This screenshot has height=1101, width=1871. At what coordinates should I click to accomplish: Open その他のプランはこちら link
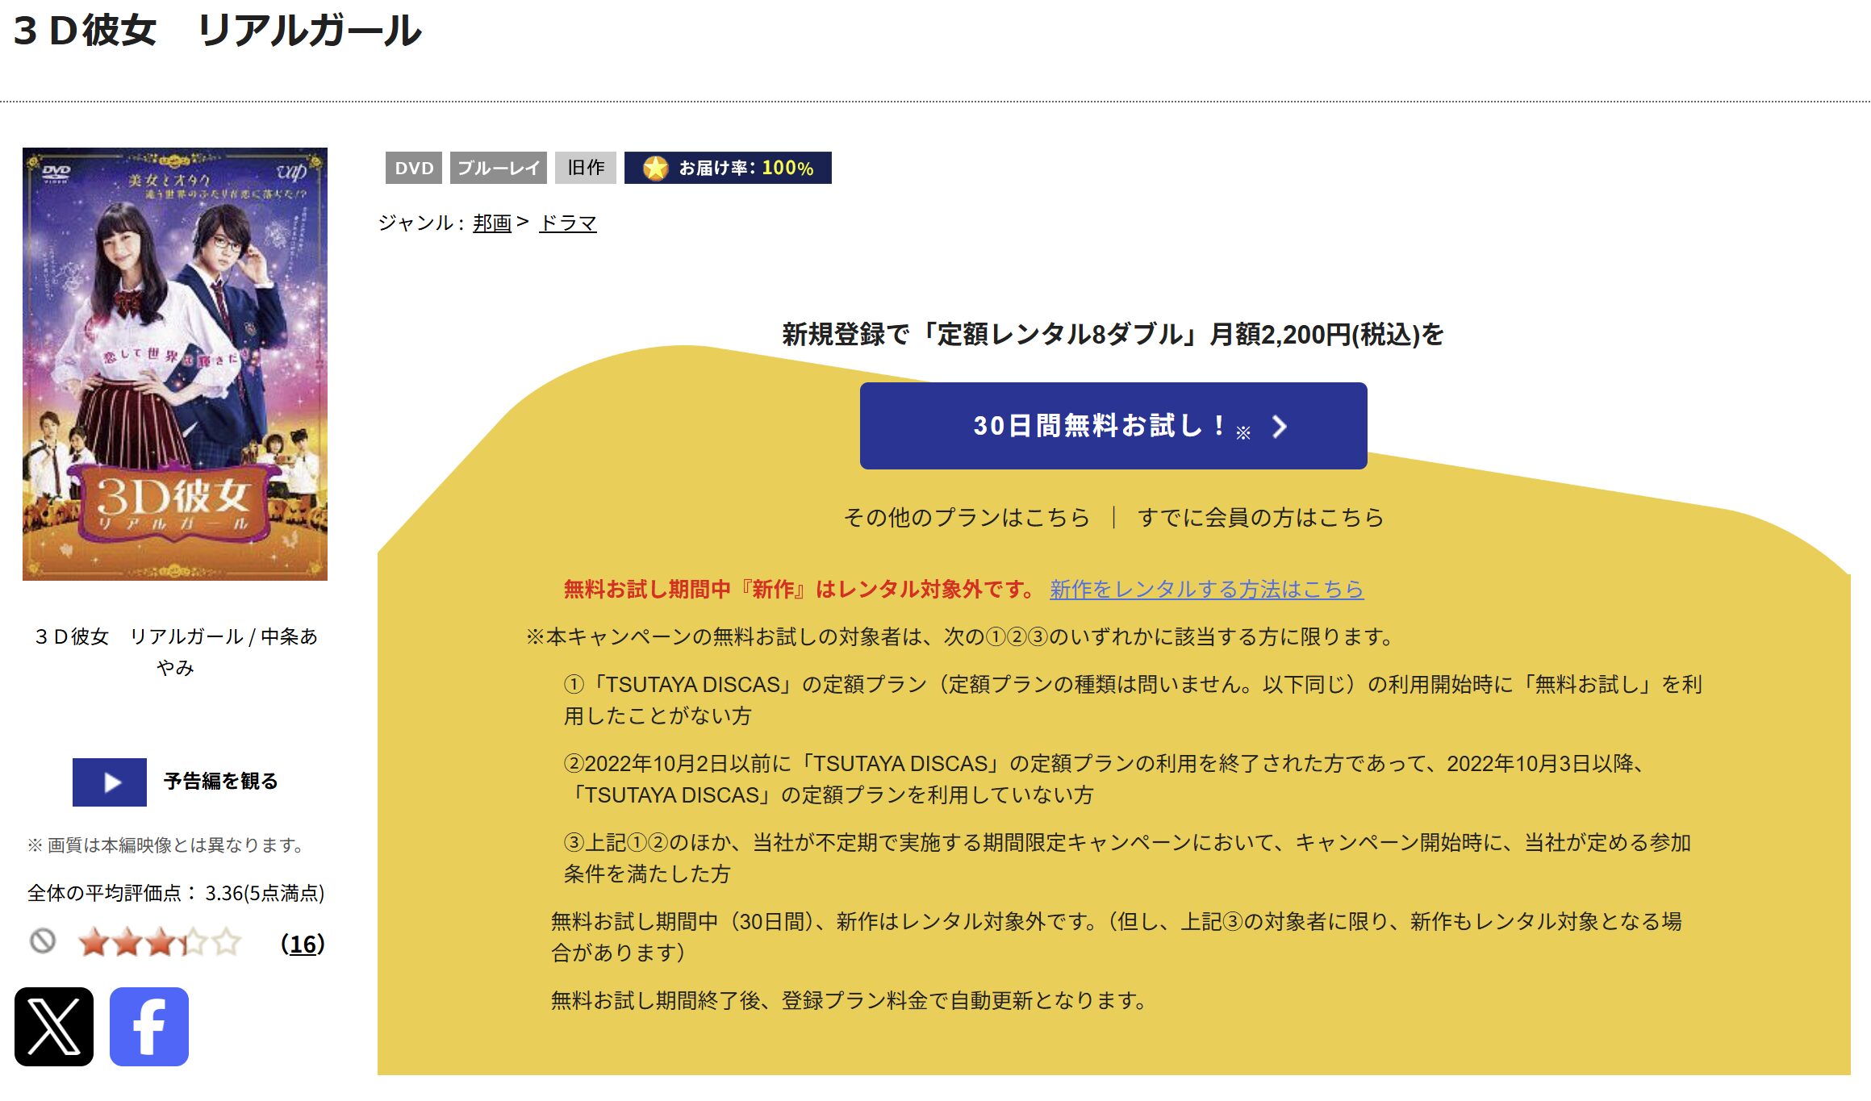tap(967, 517)
